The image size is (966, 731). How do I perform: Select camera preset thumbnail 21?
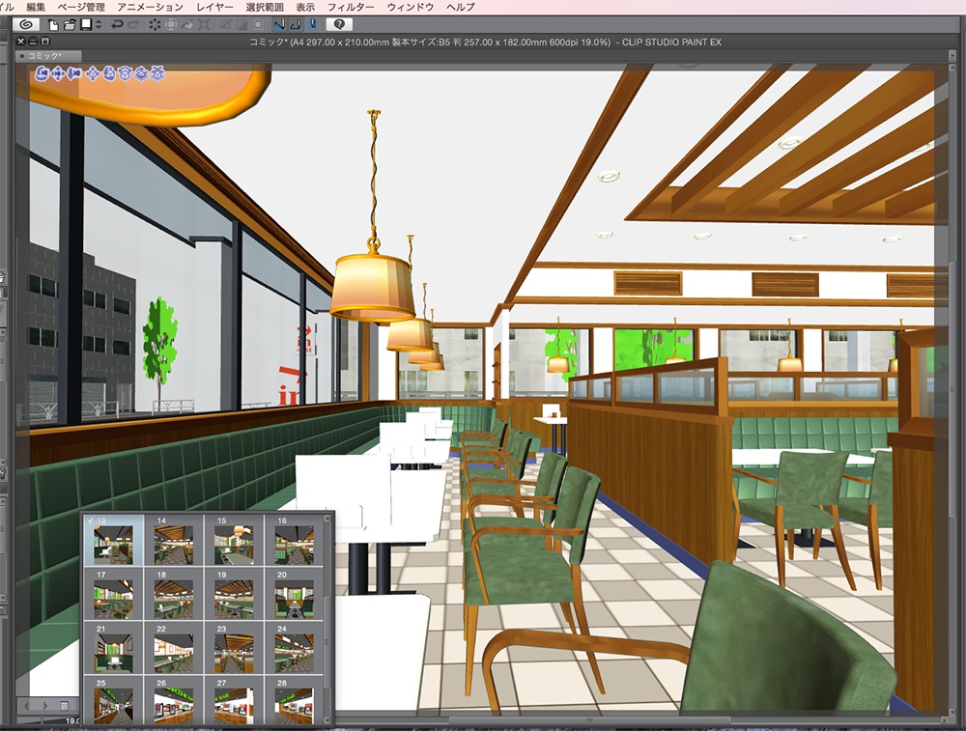click(113, 649)
